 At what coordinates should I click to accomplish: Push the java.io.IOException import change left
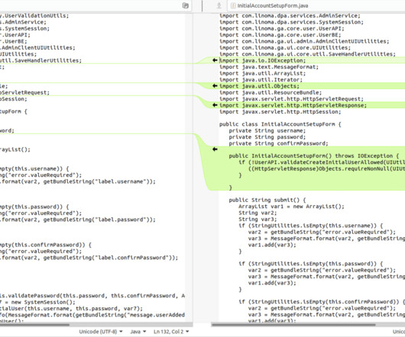pos(215,60)
